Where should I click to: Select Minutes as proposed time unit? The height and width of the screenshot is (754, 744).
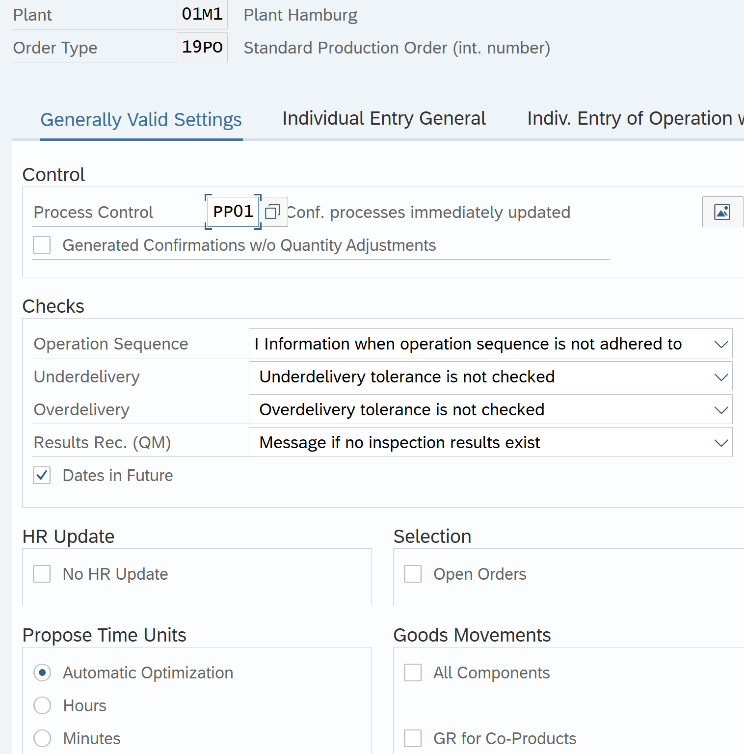point(42,738)
